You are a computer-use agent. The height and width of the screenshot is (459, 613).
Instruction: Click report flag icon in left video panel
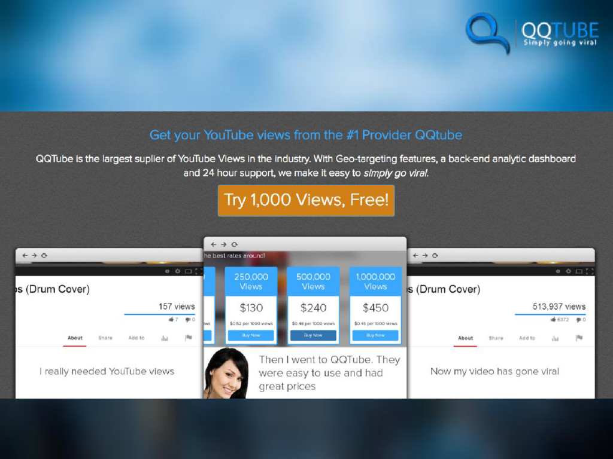(189, 338)
